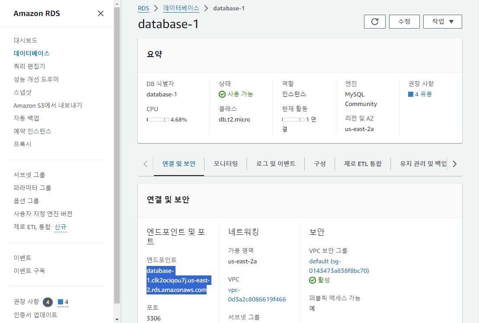The width and height of the screenshot is (479, 323).
Task: Click the MySQL Community engine text
Action: [361, 99]
